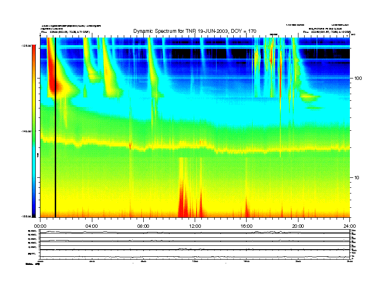This screenshot has width=377, height=291.
Task: Click the plot title 'Dynamic Spectrum for TNR 19-JUN-2003'
Action: pyautogui.click(x=195, y=31)
